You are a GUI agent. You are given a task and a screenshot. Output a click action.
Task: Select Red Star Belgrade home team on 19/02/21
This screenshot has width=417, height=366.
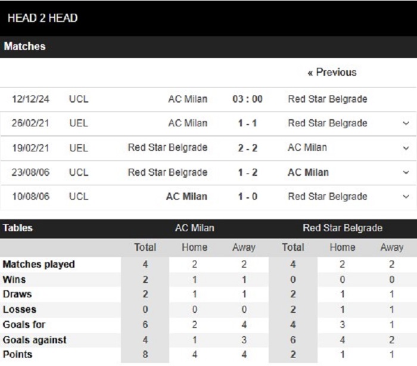click(167, 147)
